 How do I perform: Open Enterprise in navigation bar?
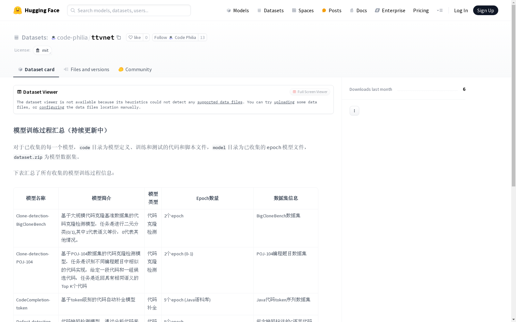pos(390,10)
